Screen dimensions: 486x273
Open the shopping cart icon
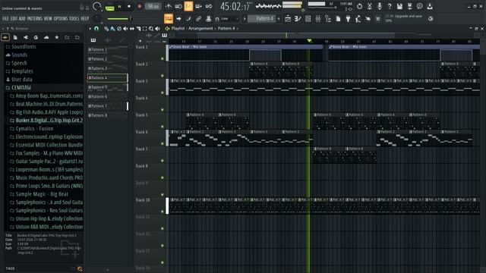click(378, 19)
